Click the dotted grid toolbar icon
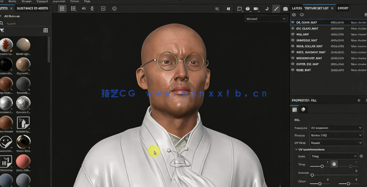367x187 pixels. tap(73, 9)
